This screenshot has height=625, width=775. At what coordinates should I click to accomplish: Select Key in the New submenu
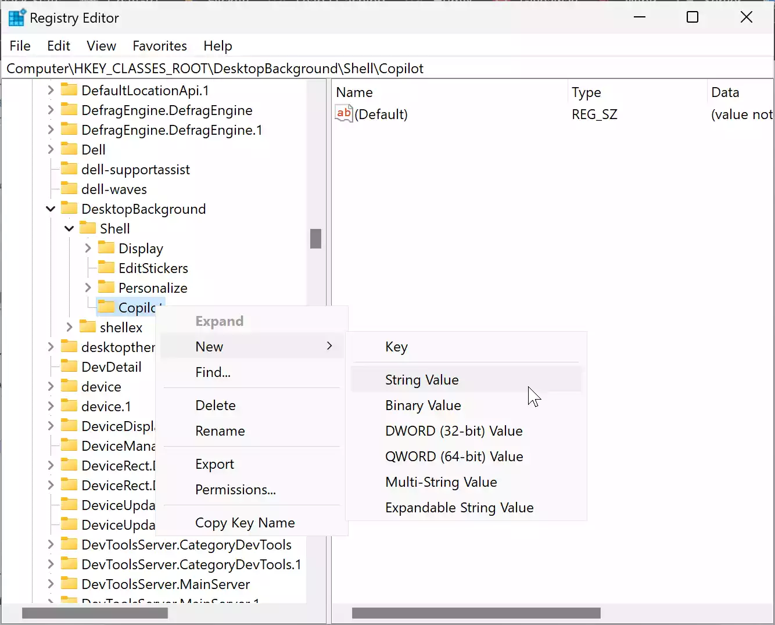tap(466, 347)
